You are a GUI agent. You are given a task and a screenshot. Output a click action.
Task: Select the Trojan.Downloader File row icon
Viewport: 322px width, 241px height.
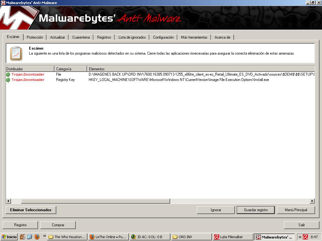[x=8, y=74]
